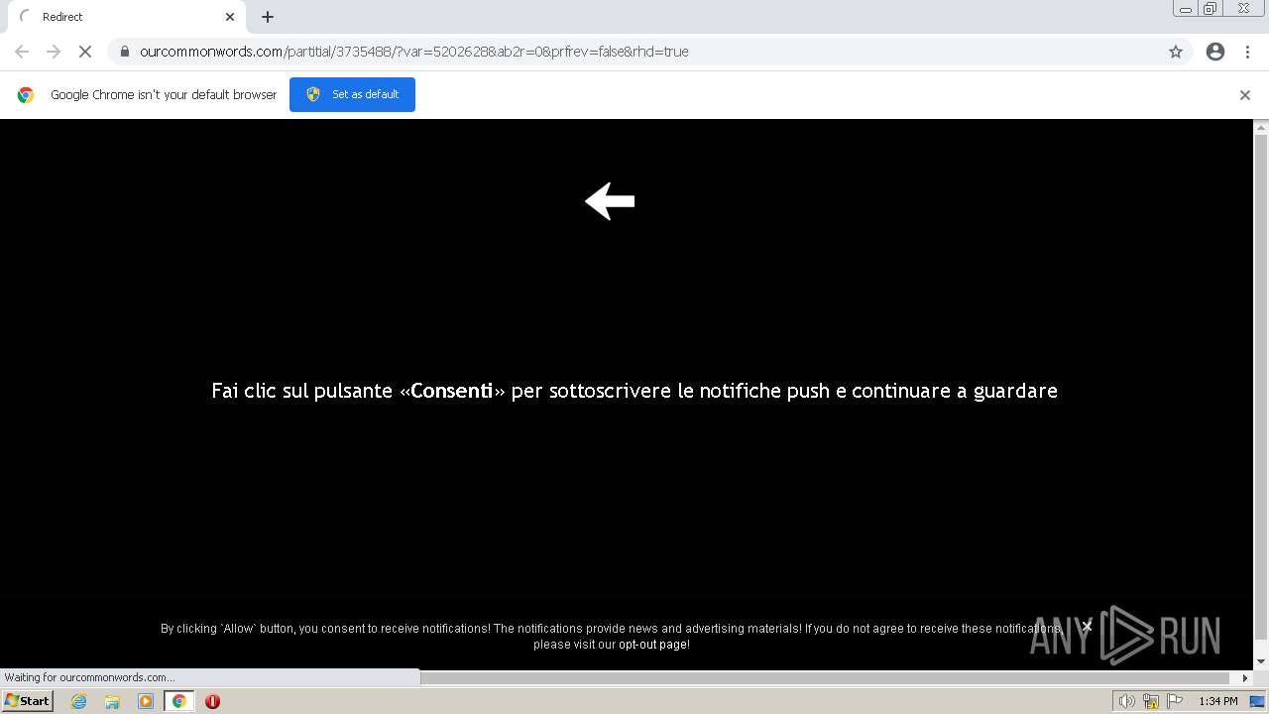
Task: Click the vertical scrollbar up arrow
Action: pyautogui.click(x=1261, y=128)
